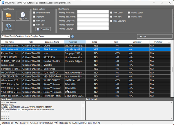This screenshot has width=174, height=125.
Task: Select the Tintim por Tintim file row
Action: click(x=86, y=96)
